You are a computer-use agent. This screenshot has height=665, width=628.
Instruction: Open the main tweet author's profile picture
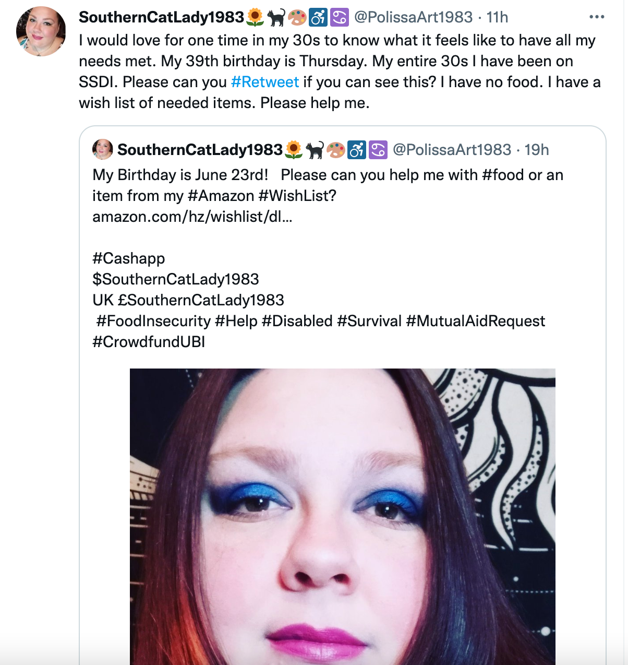(41, 31)
